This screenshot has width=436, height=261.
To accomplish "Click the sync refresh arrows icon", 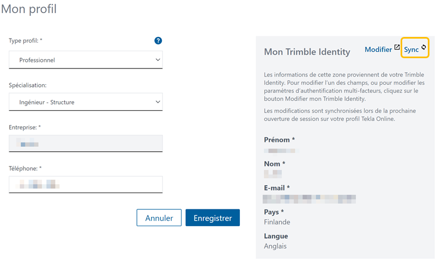I will click(x=423, y=48).
